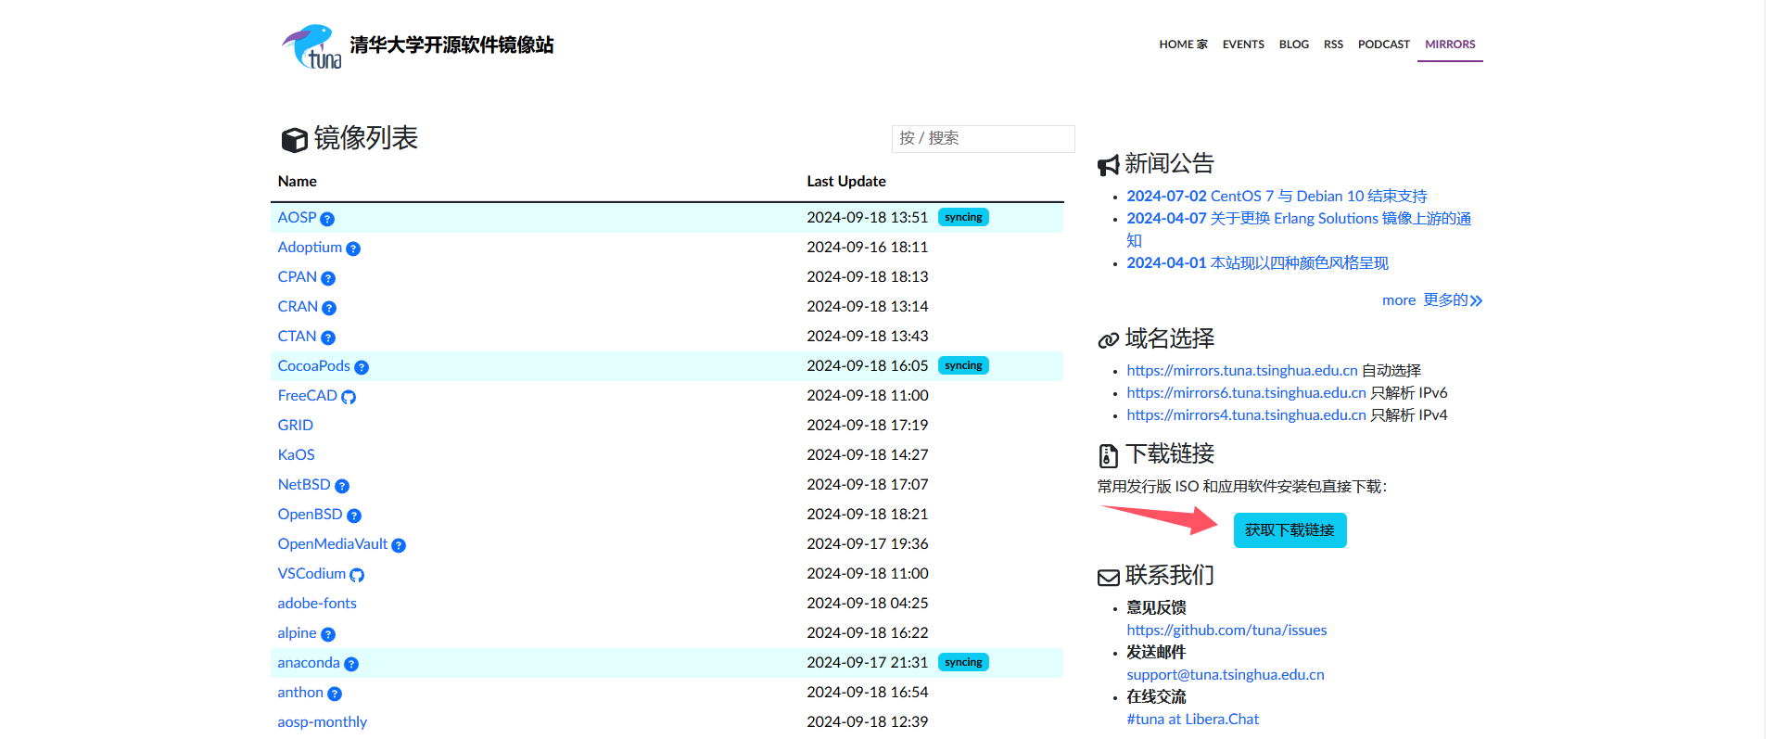Open the OpenBSD mirror link
The height and width of the screenshot is (739, 1766).
click(310, 514)
